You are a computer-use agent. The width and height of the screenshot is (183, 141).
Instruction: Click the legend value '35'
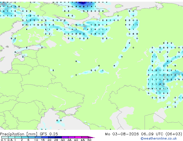(x=69, y=140)
